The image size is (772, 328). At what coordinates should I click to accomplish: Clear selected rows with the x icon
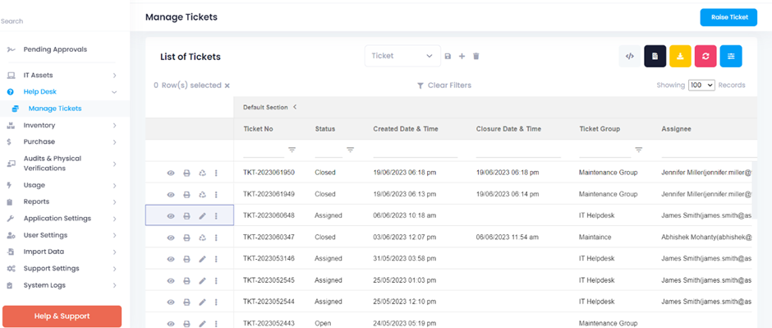coord(227,85)
